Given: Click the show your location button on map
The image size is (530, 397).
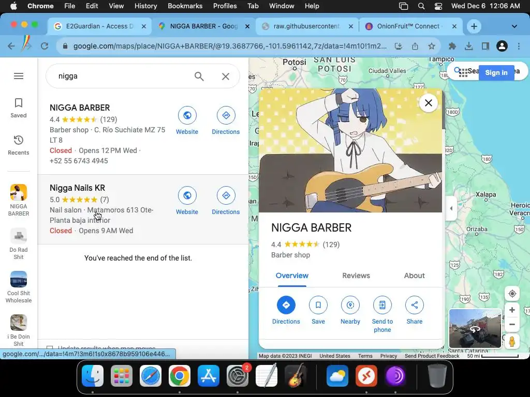Looking at the screenshot, I should [x=512, y=294].
